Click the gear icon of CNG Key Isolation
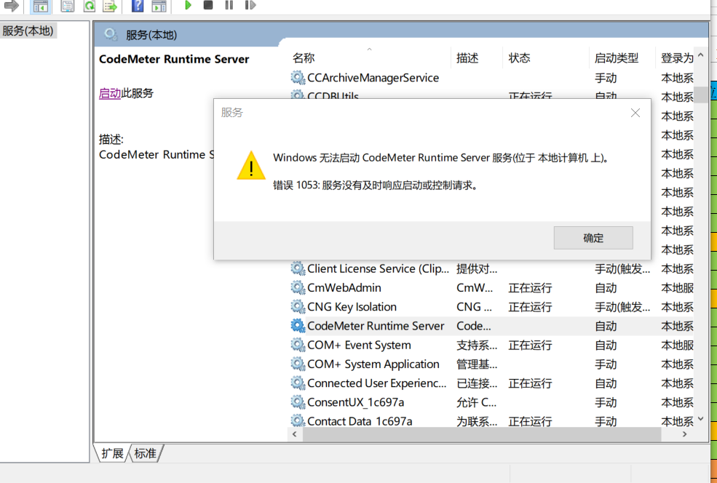 pyautogui.click(x=298, y=307)
